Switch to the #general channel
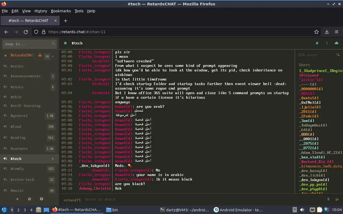The height and width of the screenshot is (214, 343). [x=29, y=116]
